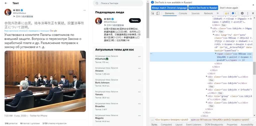Click the flex badge next to role="group" div
Viewport: 256px width, 126px height.
224,99
